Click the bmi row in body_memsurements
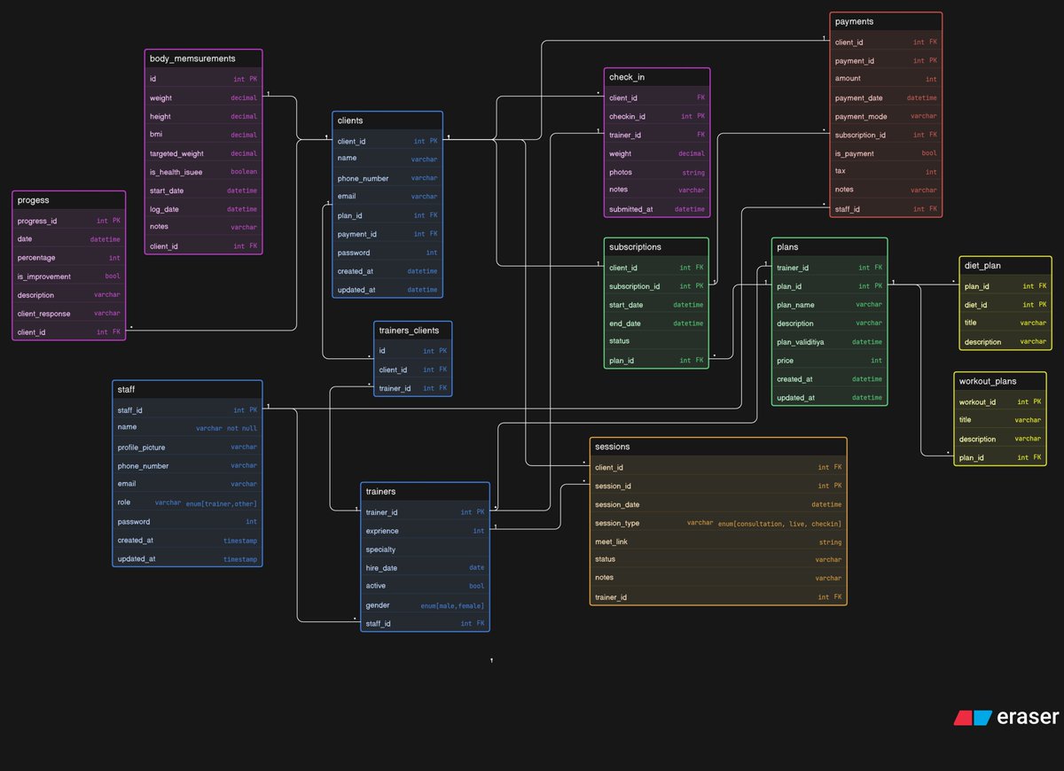The image size is (1064, 771). pyautogui.click(x=203, y=135)
